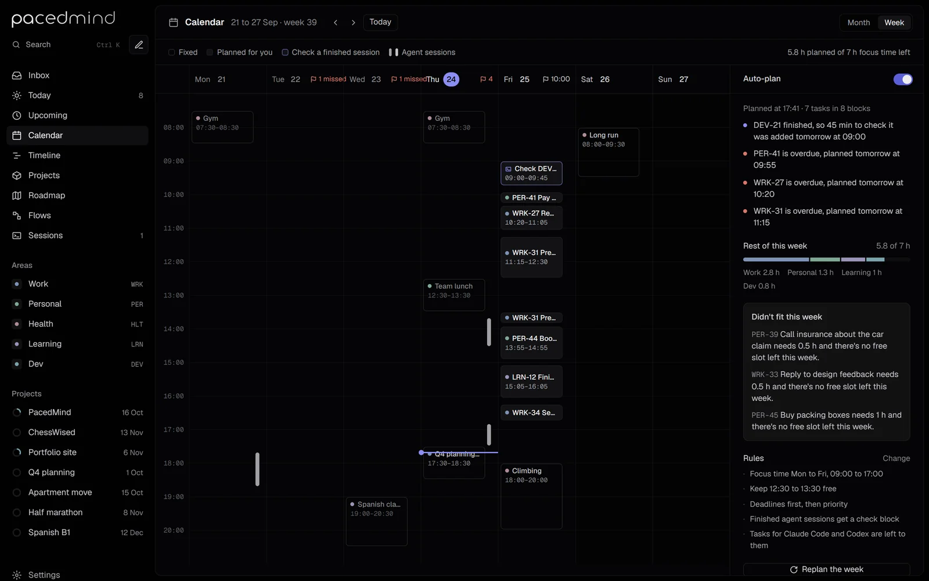
Task: Click the calendar icon beside Calendar title
Action: coord(173,22)
